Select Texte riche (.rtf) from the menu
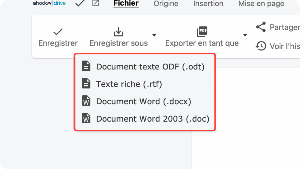 pos(129,84)
